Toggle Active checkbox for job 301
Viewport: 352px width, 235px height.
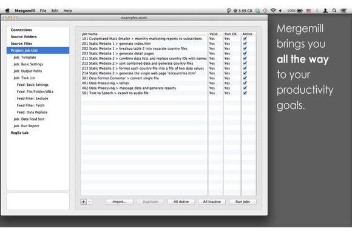pos(245,78)
